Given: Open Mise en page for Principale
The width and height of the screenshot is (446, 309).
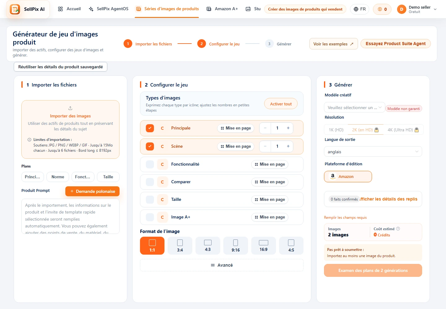Looking at the screenshot, I should 236,128.
